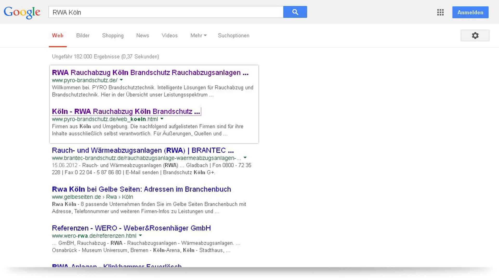Image resolution: width=499 pixels, height=280 pixels.
Task: Click snippet Rwa Köln - 8 passende Unternehmen
Action: (x=149, y=208)
